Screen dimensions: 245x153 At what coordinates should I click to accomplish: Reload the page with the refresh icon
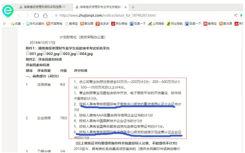coord(36,15)
